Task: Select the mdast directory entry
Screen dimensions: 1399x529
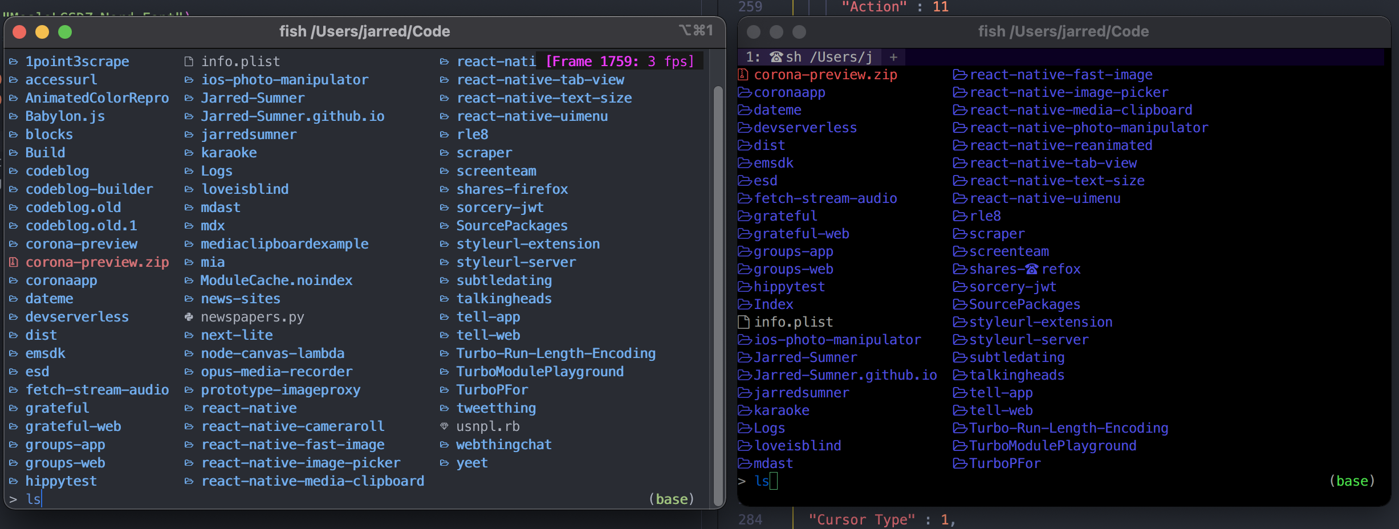Action: pyautogui.click(x=221, y=207)
